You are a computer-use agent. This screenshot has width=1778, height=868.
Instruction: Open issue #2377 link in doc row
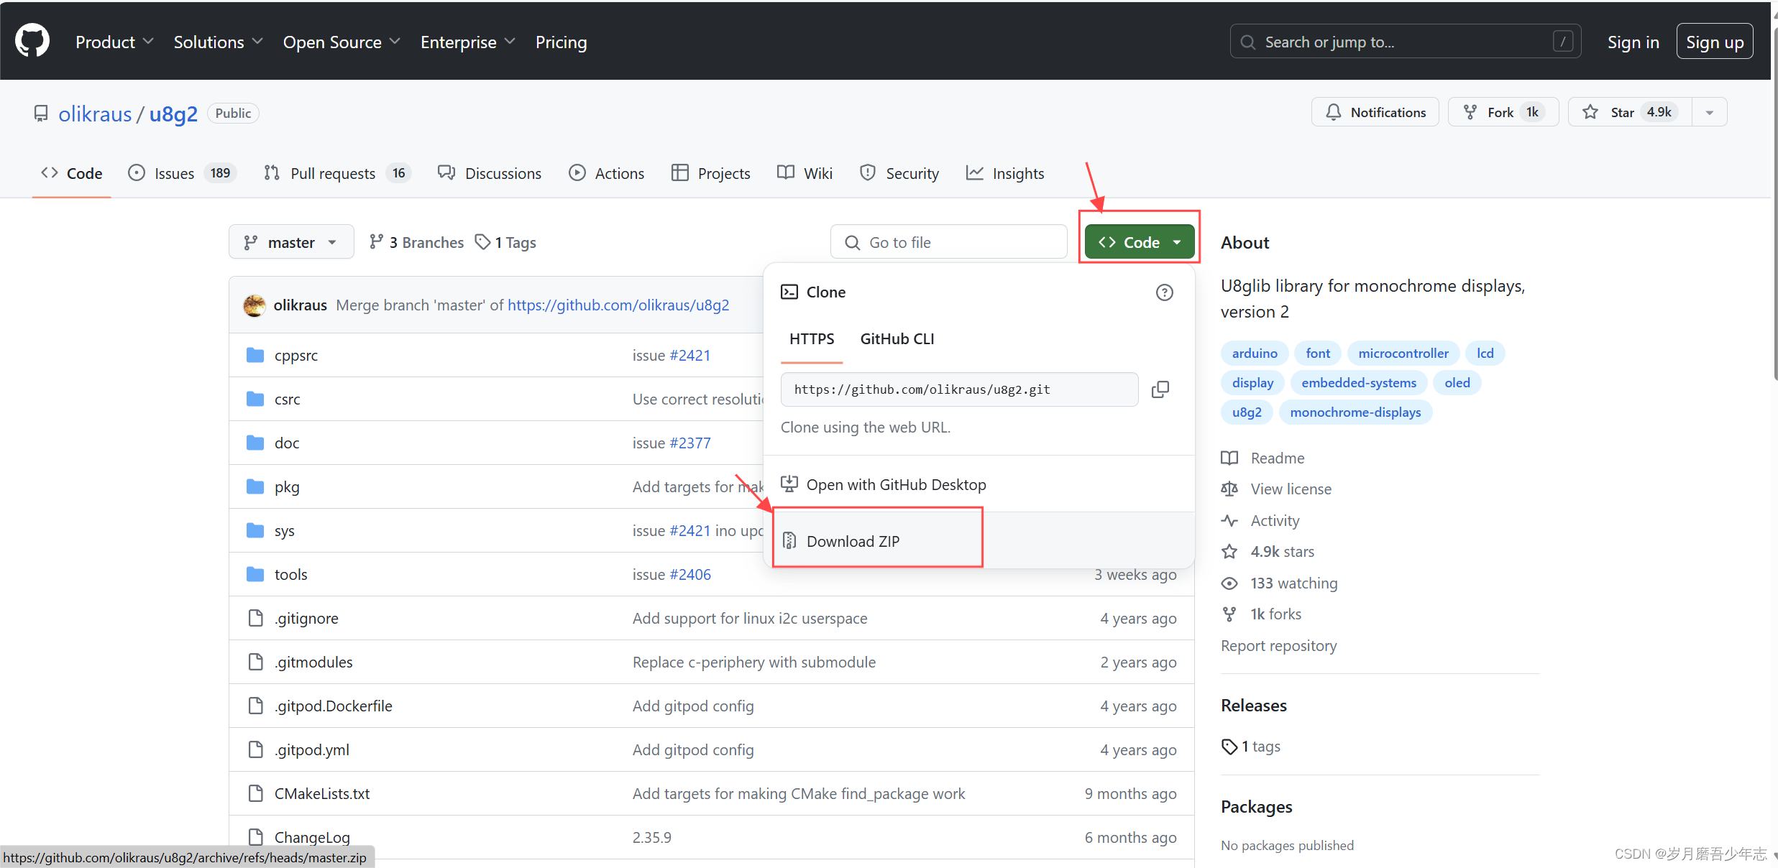(689, 443)
